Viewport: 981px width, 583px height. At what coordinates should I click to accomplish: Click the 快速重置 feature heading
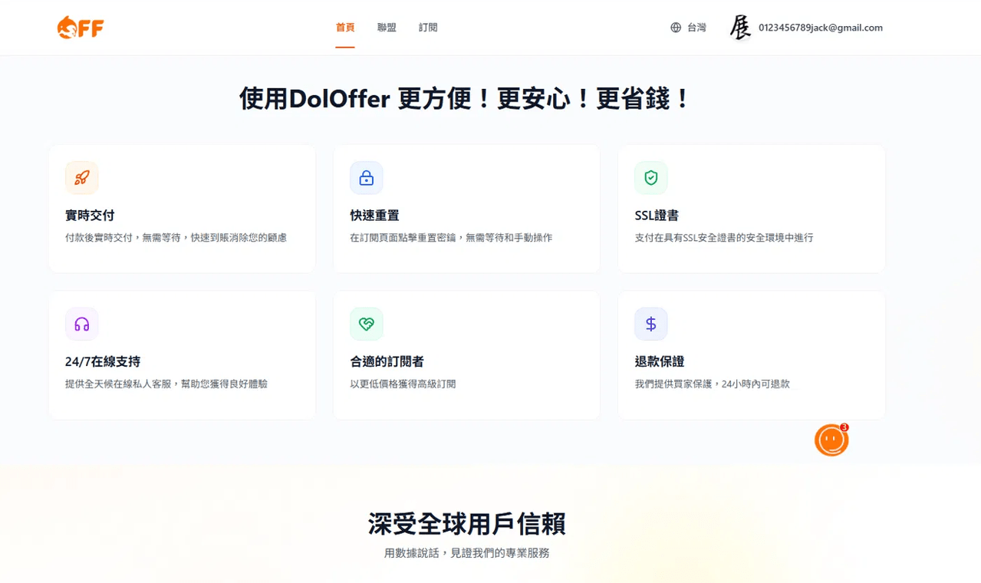(x=374, y=216)
